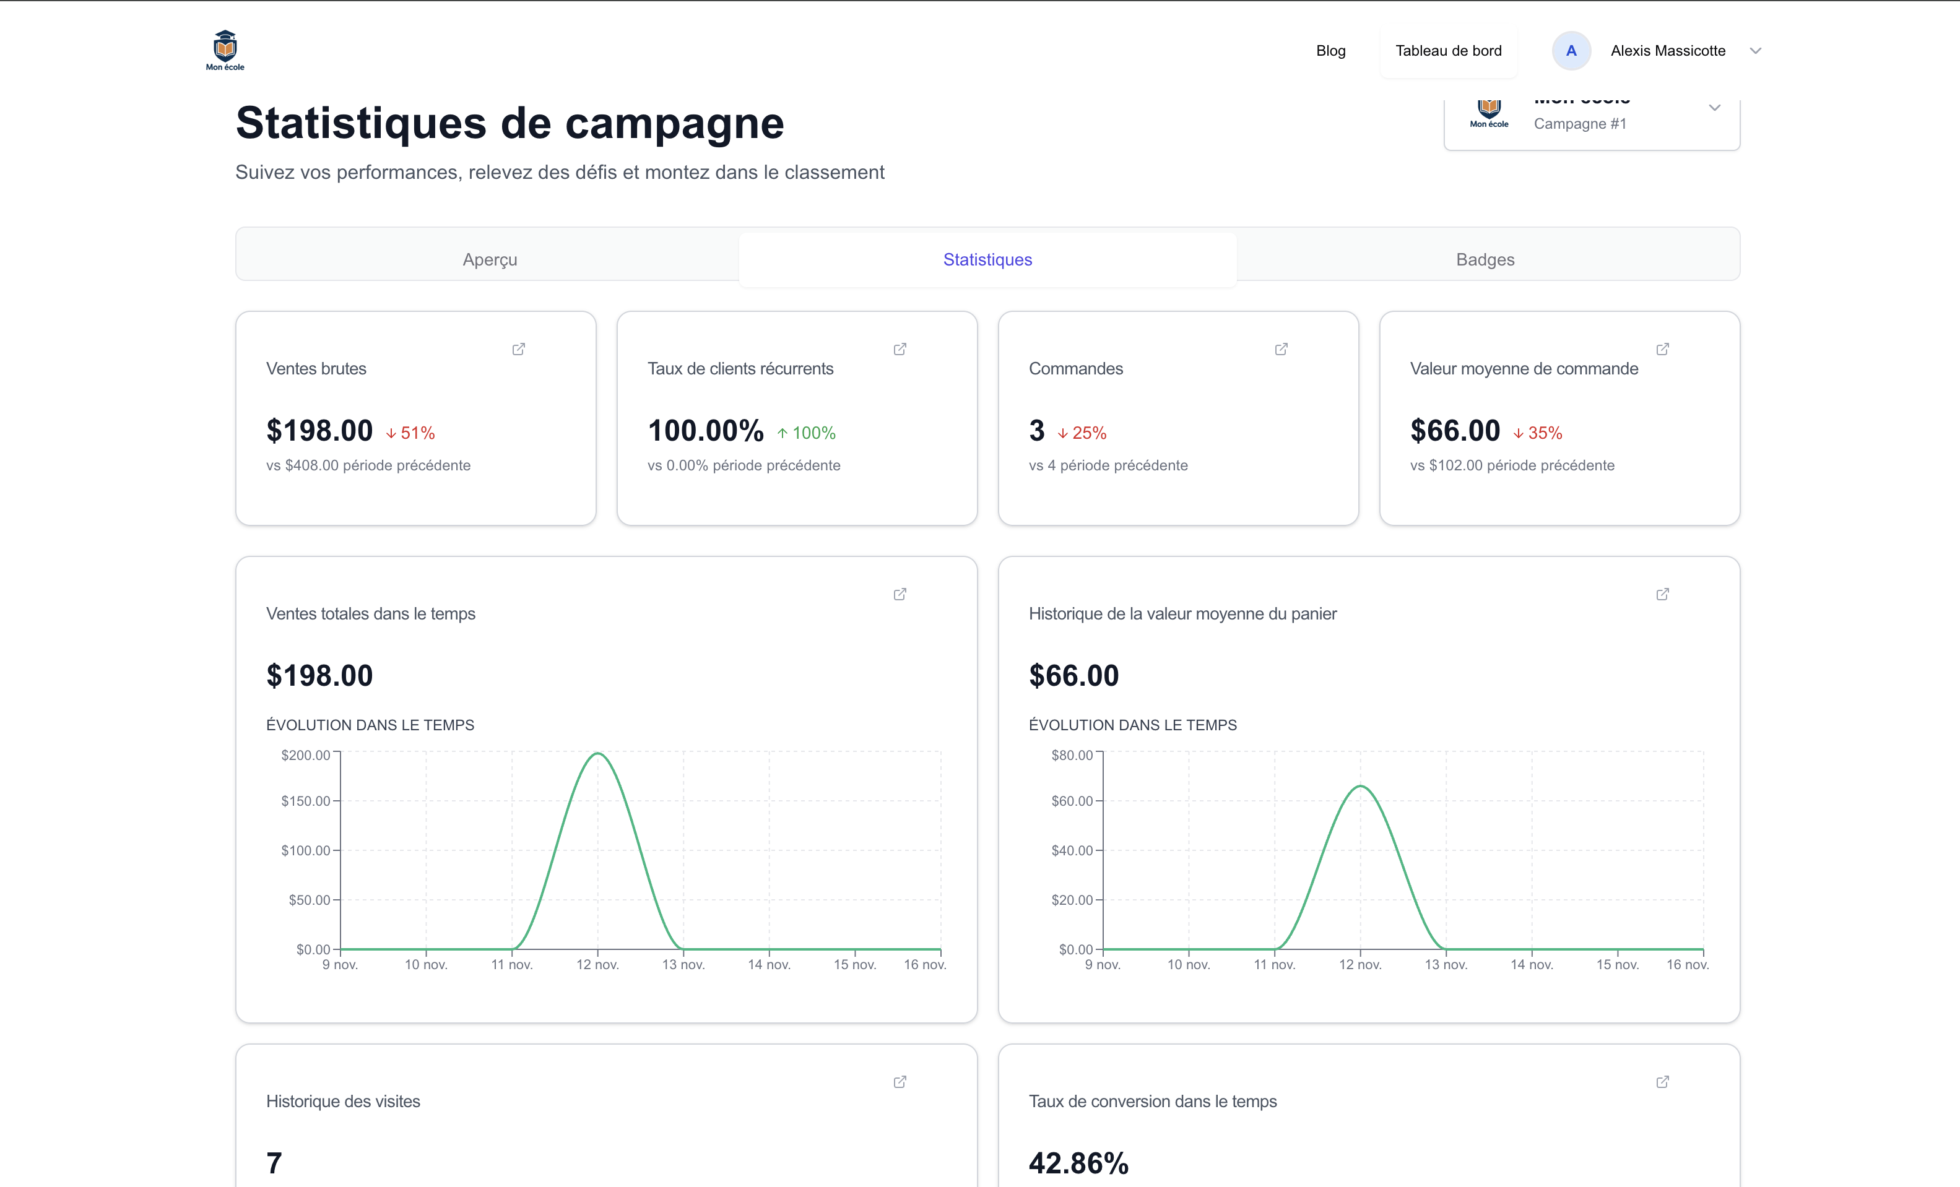Select the Alexis Massicotte avatar circle

[1571, 50]
